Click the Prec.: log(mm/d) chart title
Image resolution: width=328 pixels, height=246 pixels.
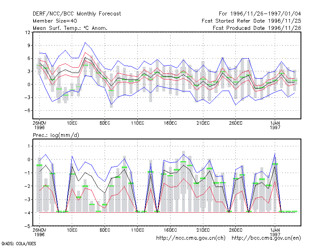click(x=56, y=135)
